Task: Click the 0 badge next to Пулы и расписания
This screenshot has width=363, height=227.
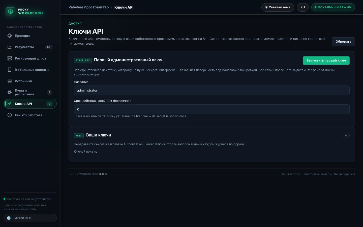Action: click(x=49, y=92)
